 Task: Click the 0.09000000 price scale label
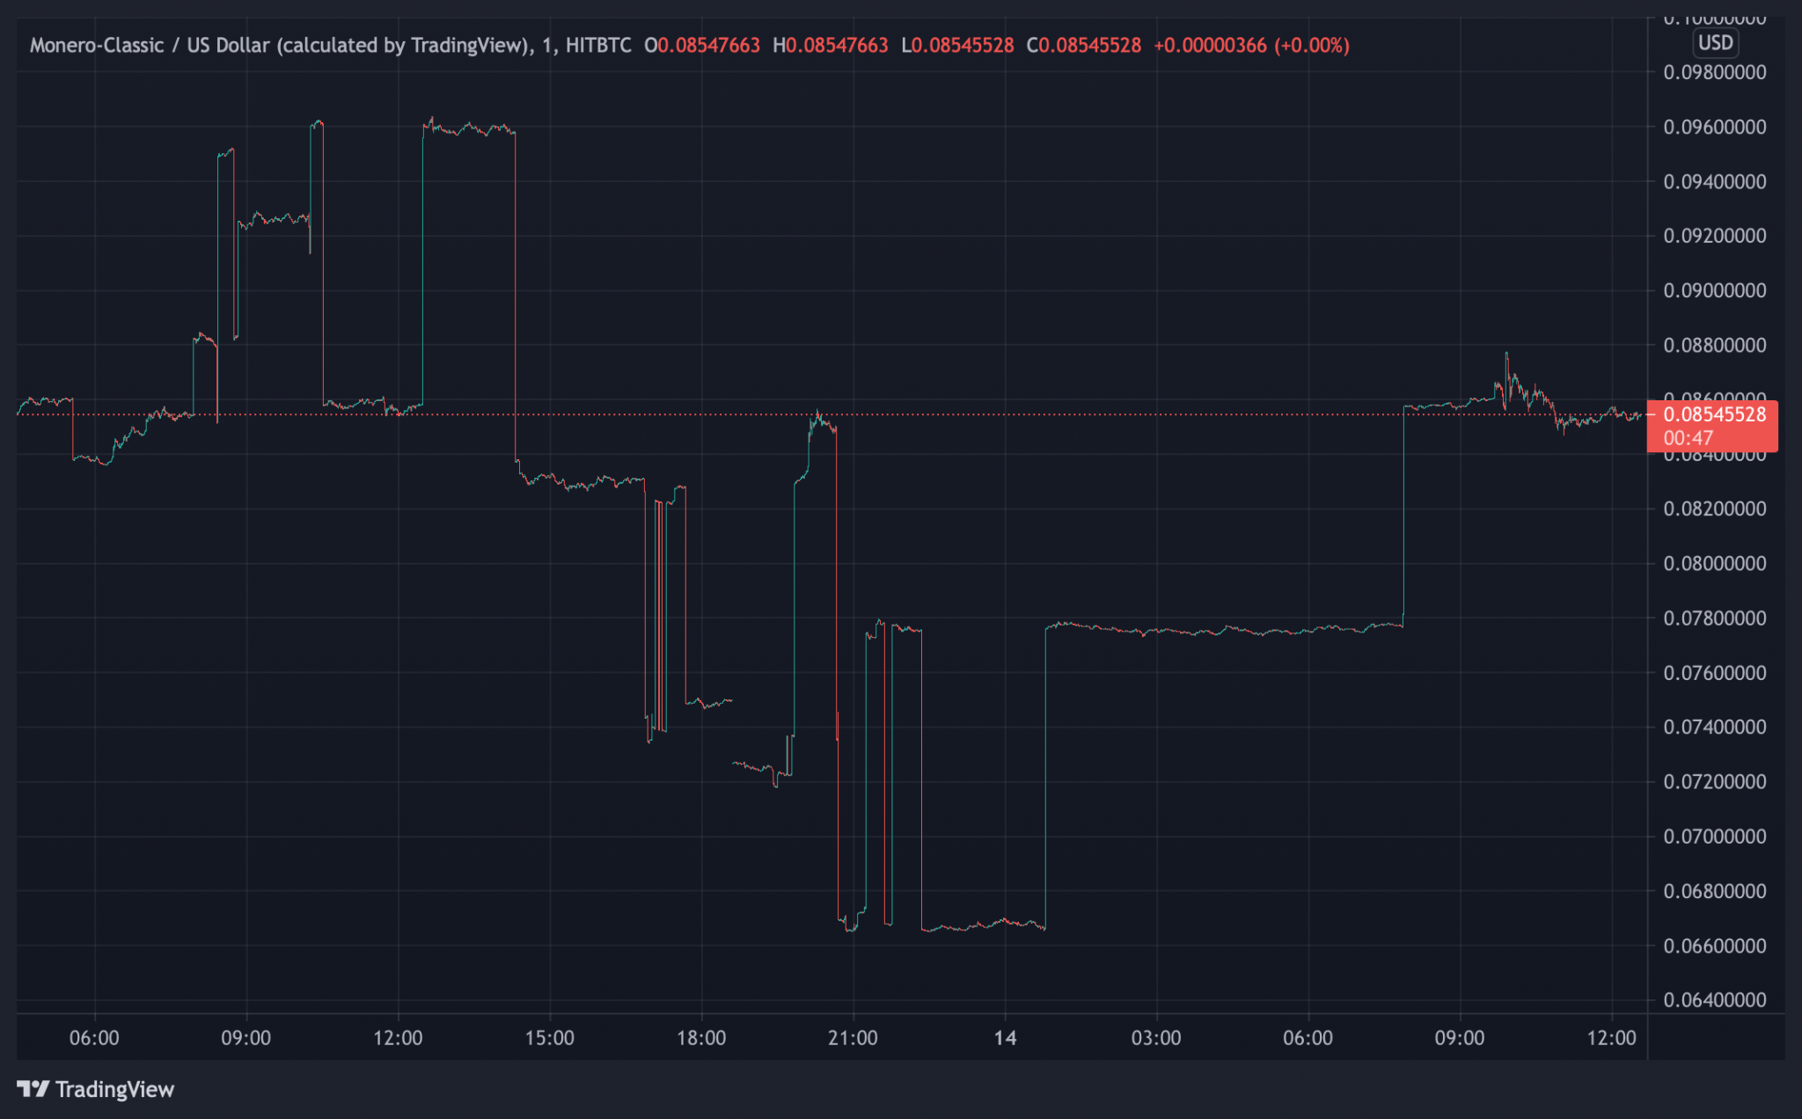click(x=1714, y=290)
